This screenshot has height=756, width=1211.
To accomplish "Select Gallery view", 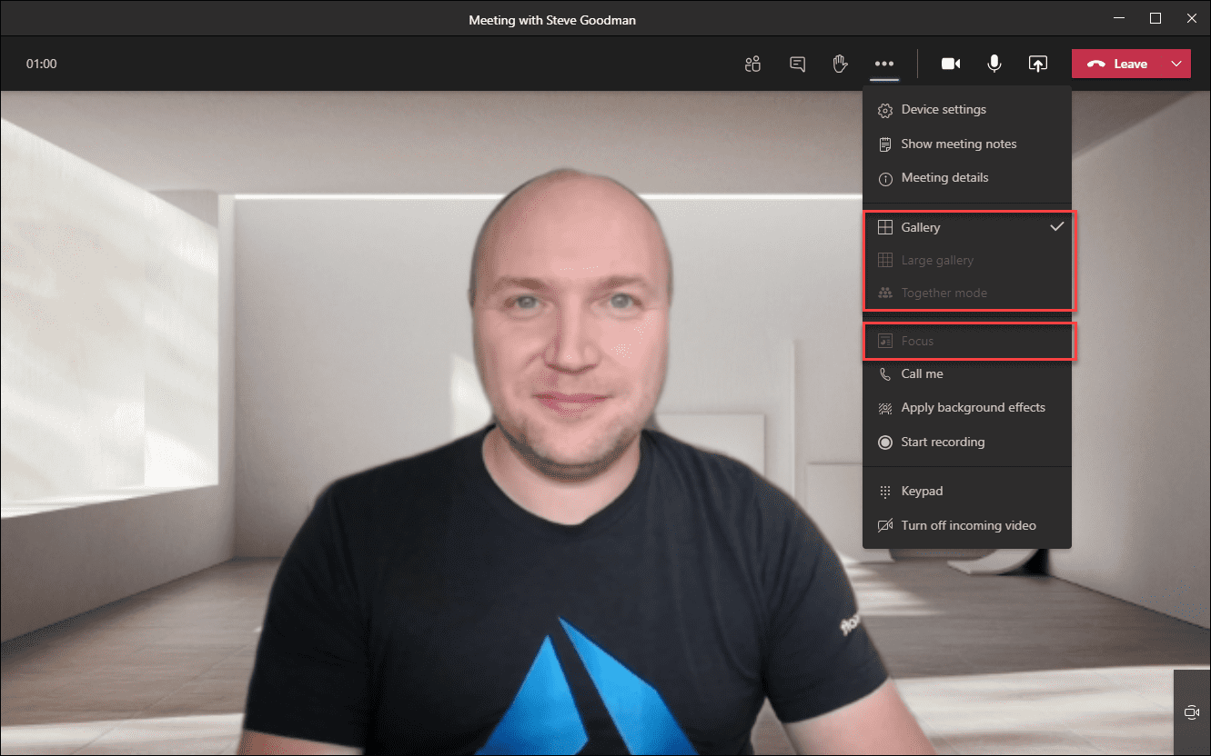I will [x=967, y=227].
